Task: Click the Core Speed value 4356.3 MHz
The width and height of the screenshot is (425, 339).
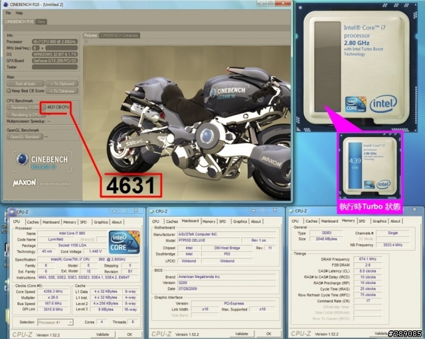Action: coord(53,292)
